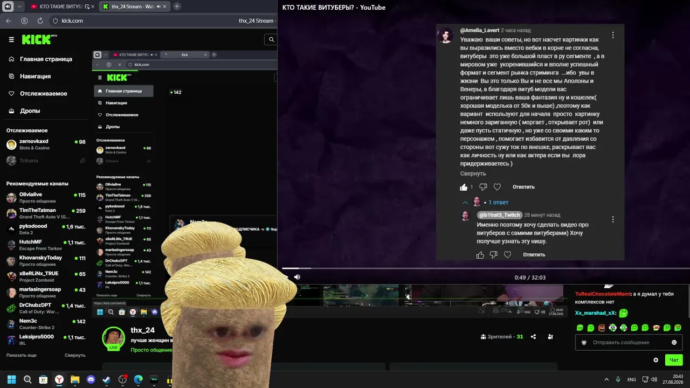
Task: Open the tab list dropdown chevron
Action: 19,6
